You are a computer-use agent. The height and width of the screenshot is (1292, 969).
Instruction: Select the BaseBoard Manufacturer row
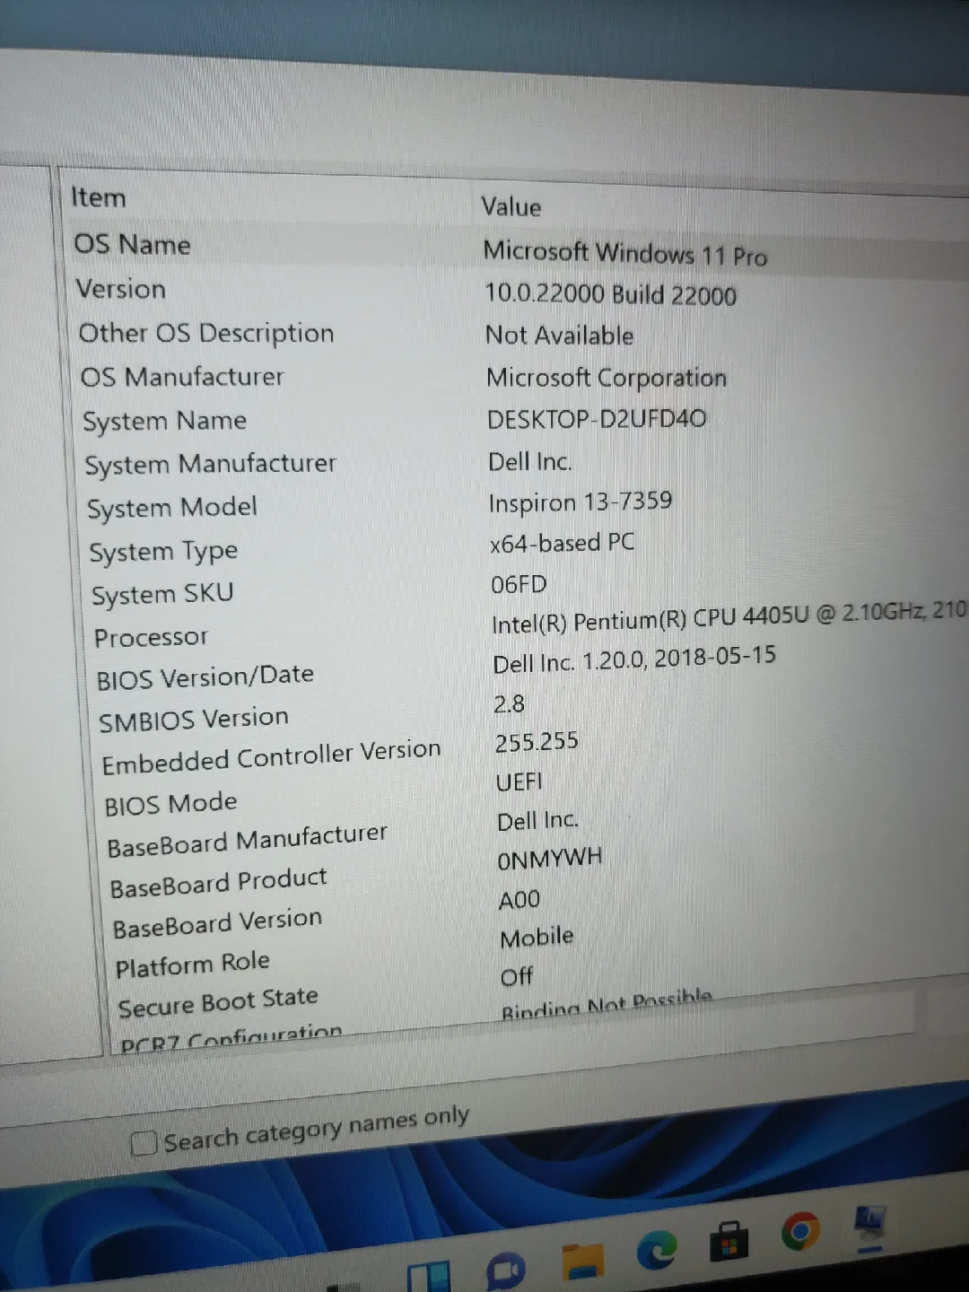click(x=269, y=836)
